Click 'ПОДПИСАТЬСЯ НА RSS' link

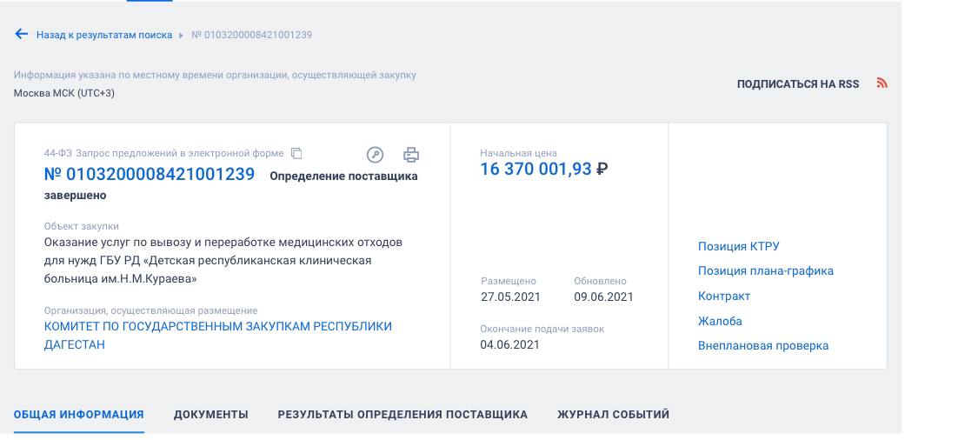point(798,83)
